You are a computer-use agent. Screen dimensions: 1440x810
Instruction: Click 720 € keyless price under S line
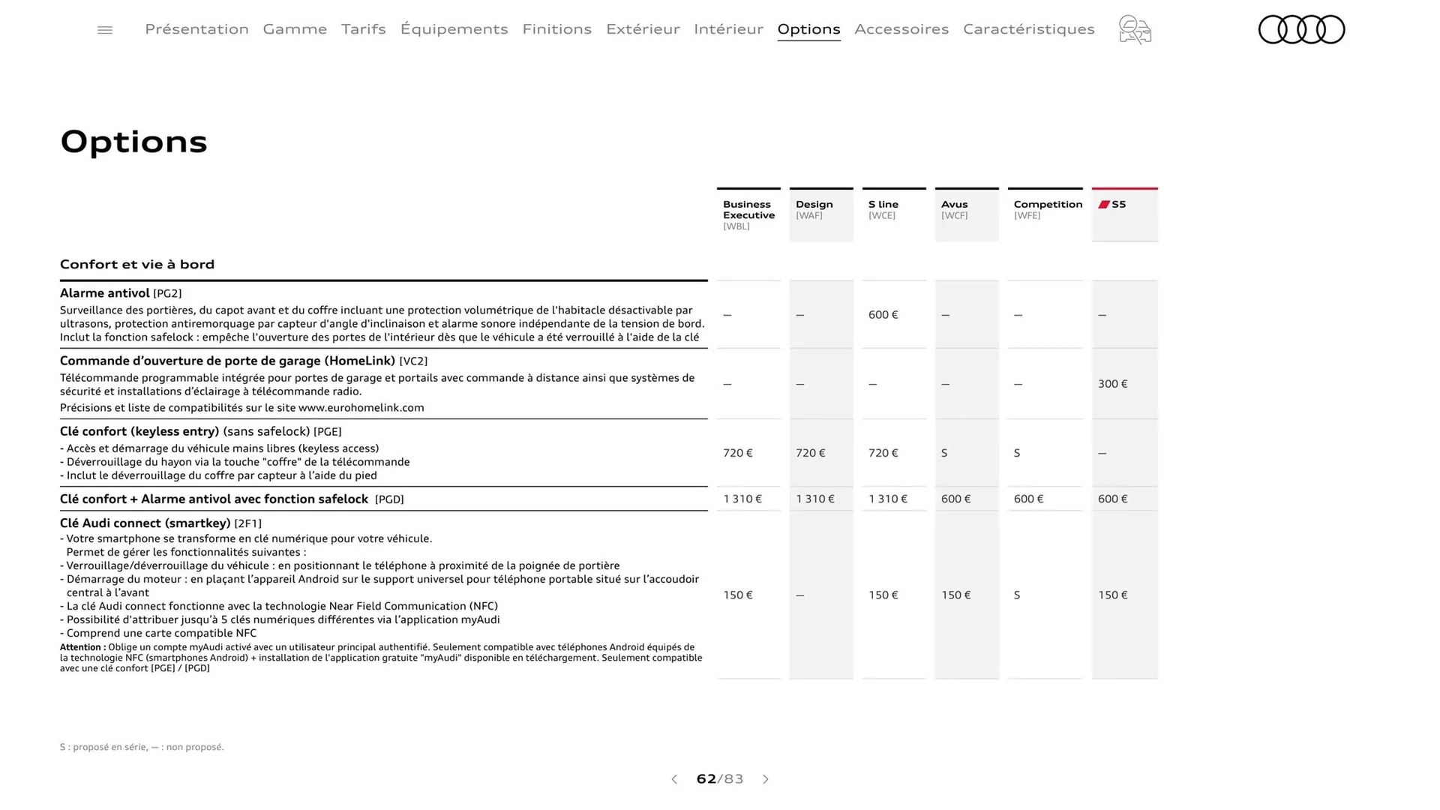pos(883,453)
